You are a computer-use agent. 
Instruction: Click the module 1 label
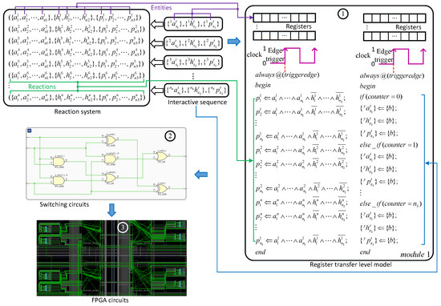415,255
